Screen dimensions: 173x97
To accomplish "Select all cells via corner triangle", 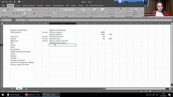I will (x=2, y=23).
